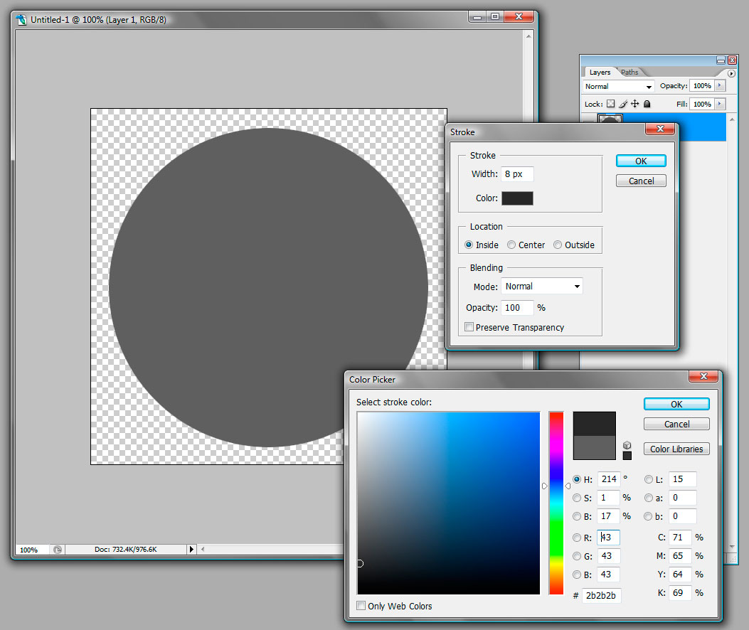Click the Layers panel Opacity value field
Viewport: 749px width, 630px height.
pos(702,85)
